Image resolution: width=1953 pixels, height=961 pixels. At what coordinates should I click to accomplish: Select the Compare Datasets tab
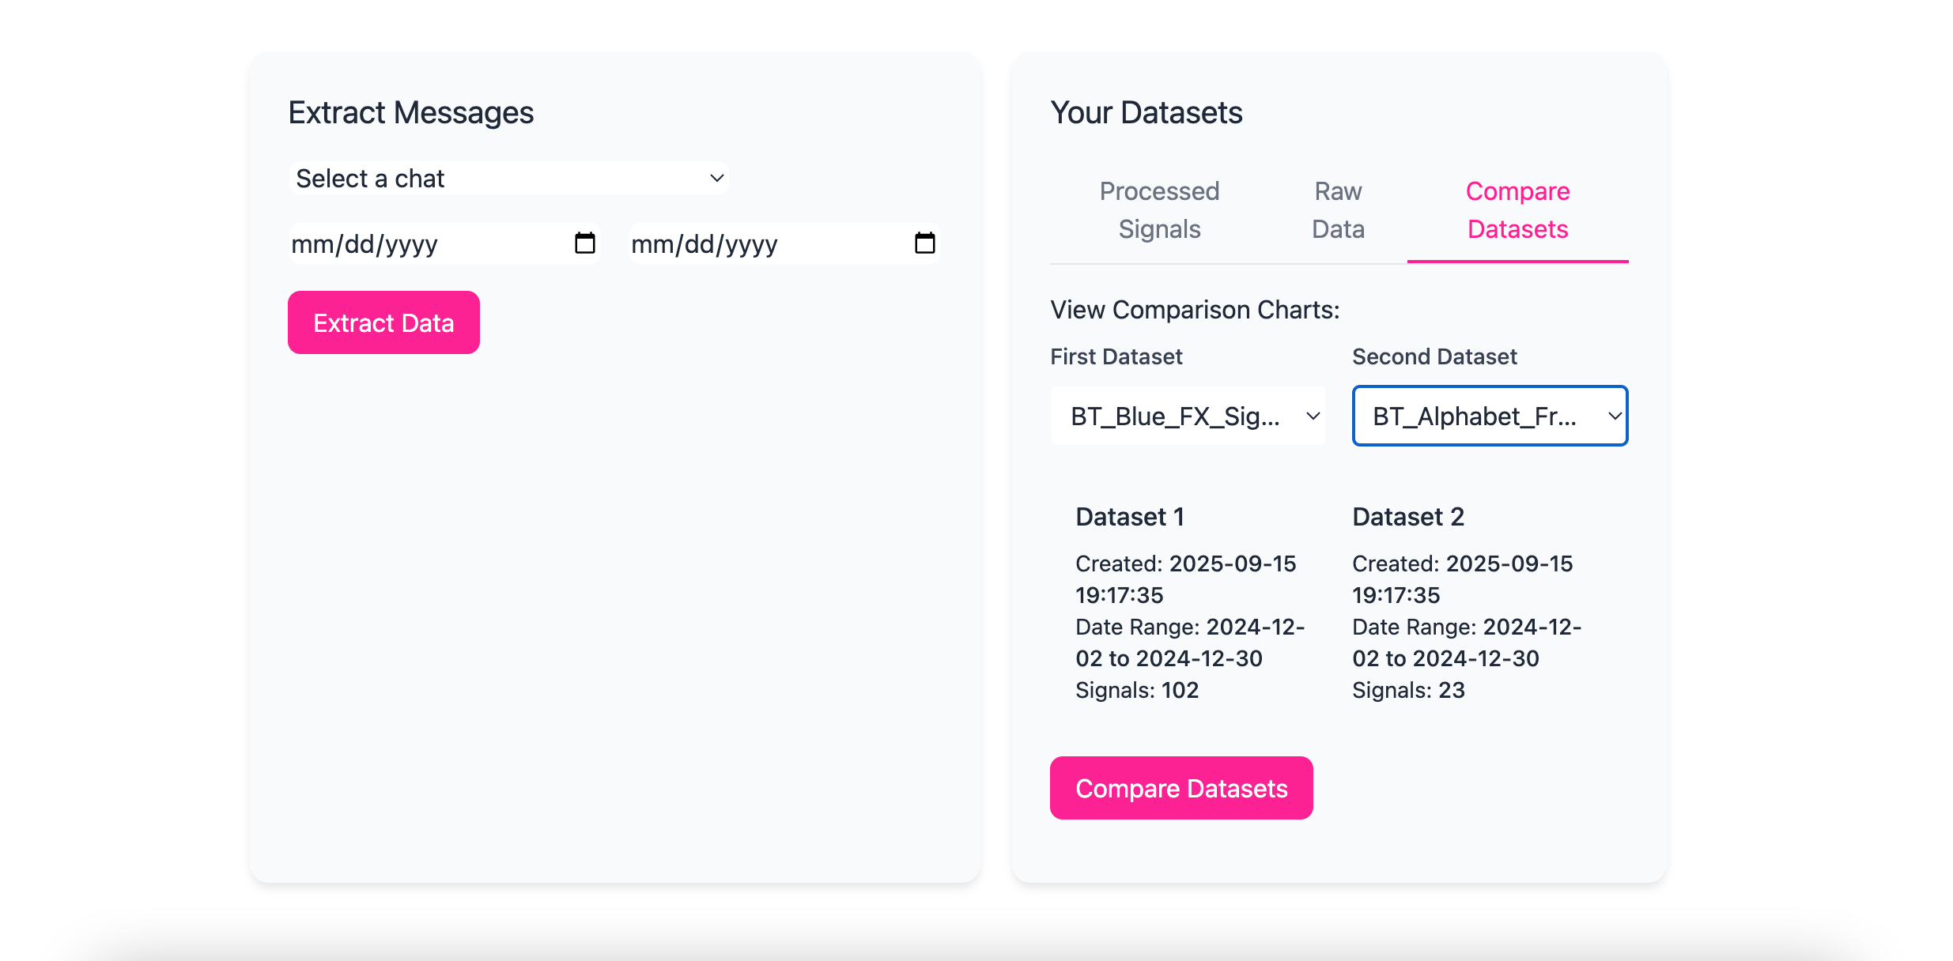[1517, 210]
